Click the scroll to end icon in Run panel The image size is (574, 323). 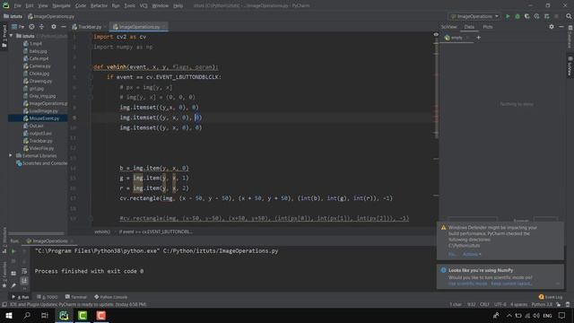click(x=24, y=281)
